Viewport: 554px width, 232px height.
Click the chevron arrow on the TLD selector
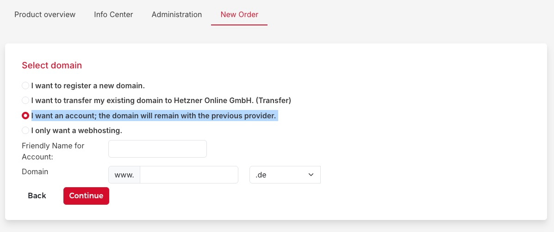click(x=311, y=175)
